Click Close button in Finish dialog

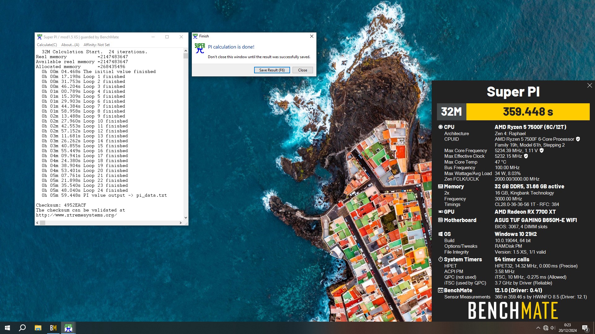tap(302, 70)
